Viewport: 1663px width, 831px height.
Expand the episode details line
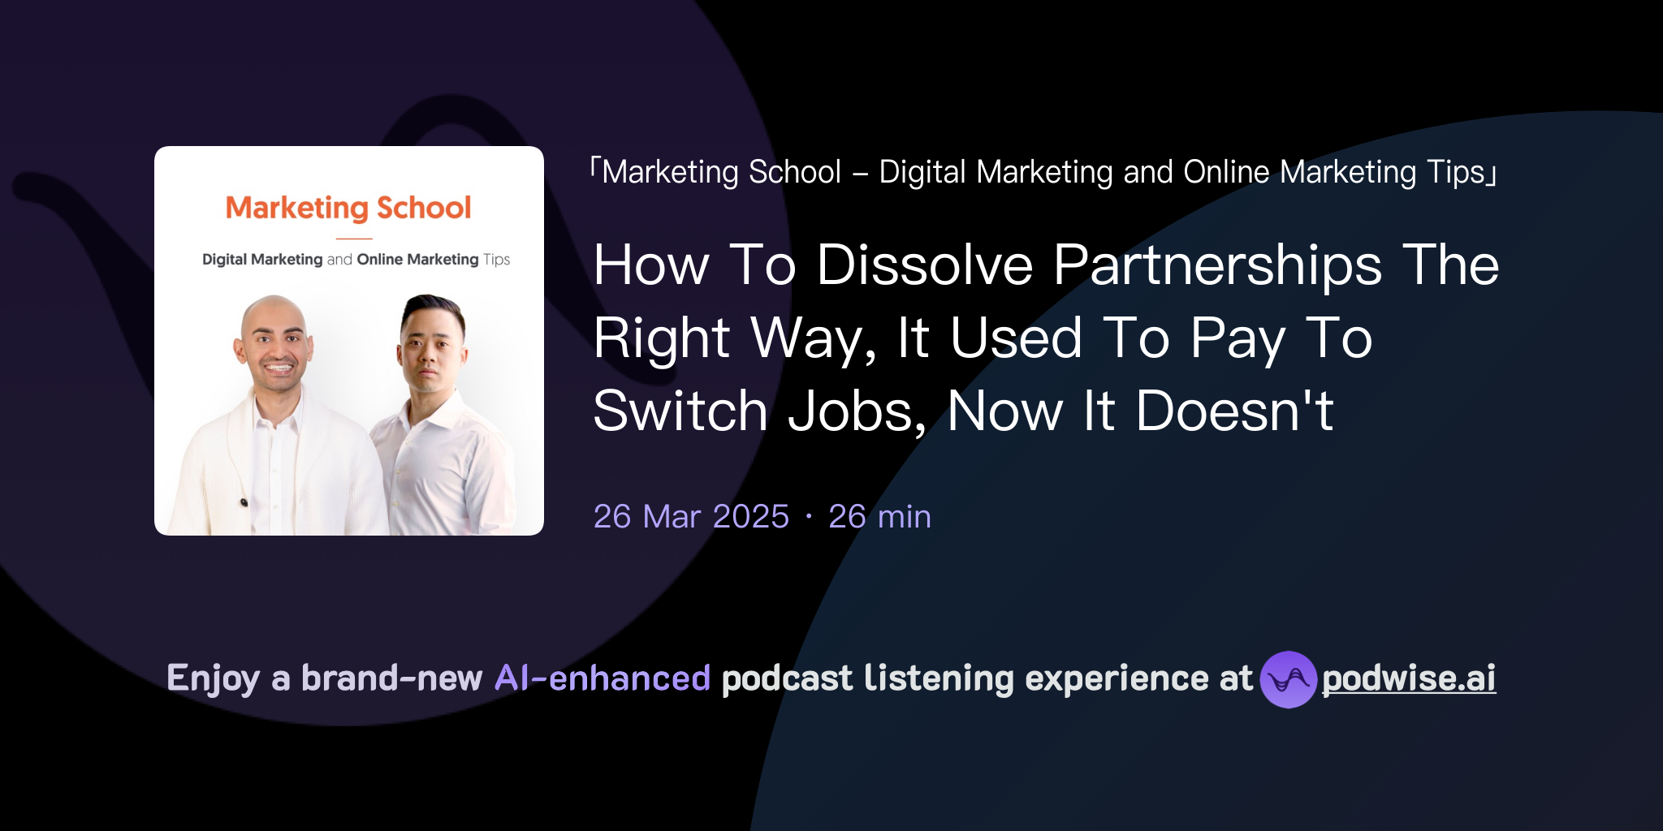pos(760,516)
